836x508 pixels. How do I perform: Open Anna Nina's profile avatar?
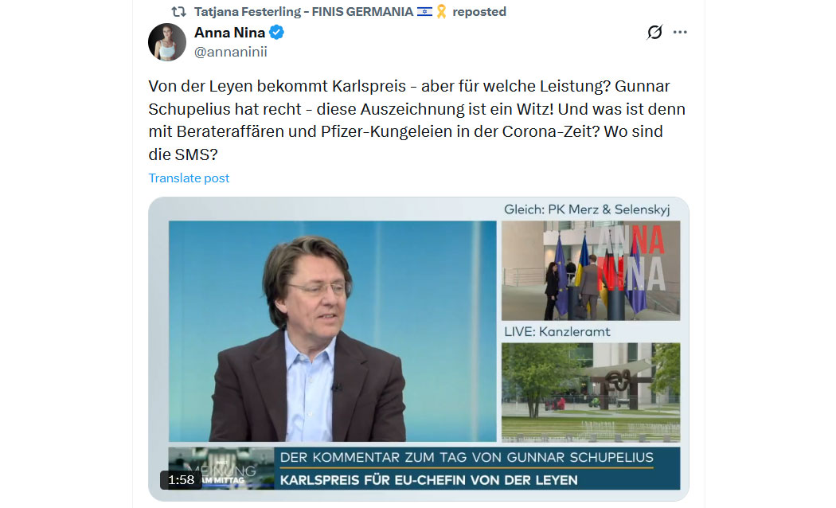pos(167,42)
